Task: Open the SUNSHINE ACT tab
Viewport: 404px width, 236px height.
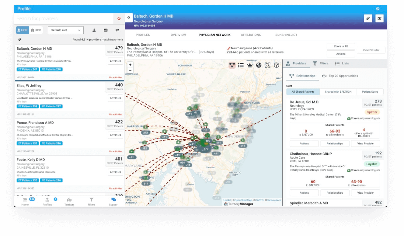Action: coord(286,35)
